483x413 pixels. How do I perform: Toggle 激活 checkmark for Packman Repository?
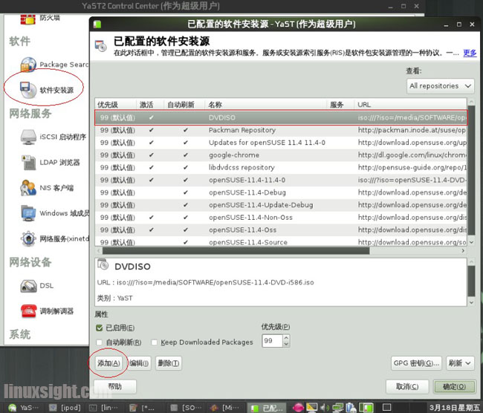click(152, 130)
